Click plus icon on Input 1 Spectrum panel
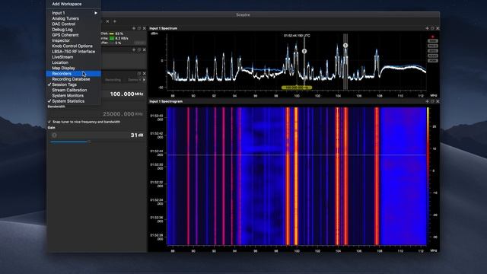 pos(427,28)
